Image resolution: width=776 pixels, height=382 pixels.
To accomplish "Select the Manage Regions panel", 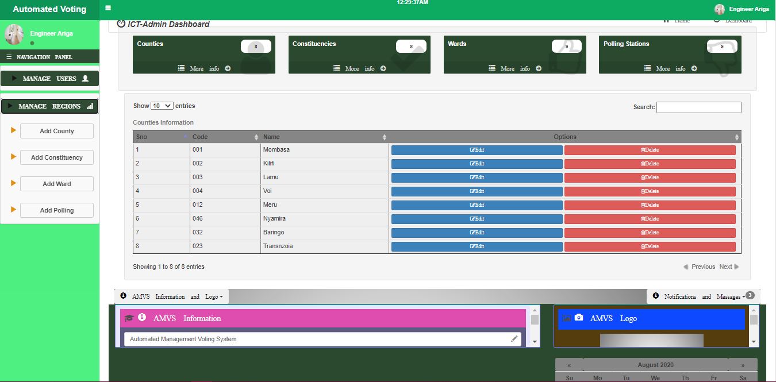I will click(49, 106).
